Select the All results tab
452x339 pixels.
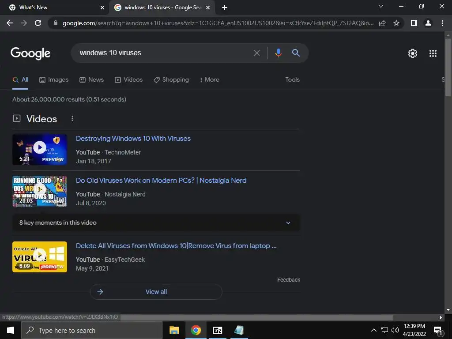tap(20, 80)
